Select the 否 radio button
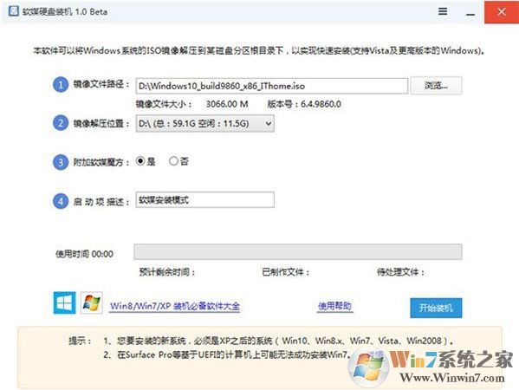 (173, 161)
